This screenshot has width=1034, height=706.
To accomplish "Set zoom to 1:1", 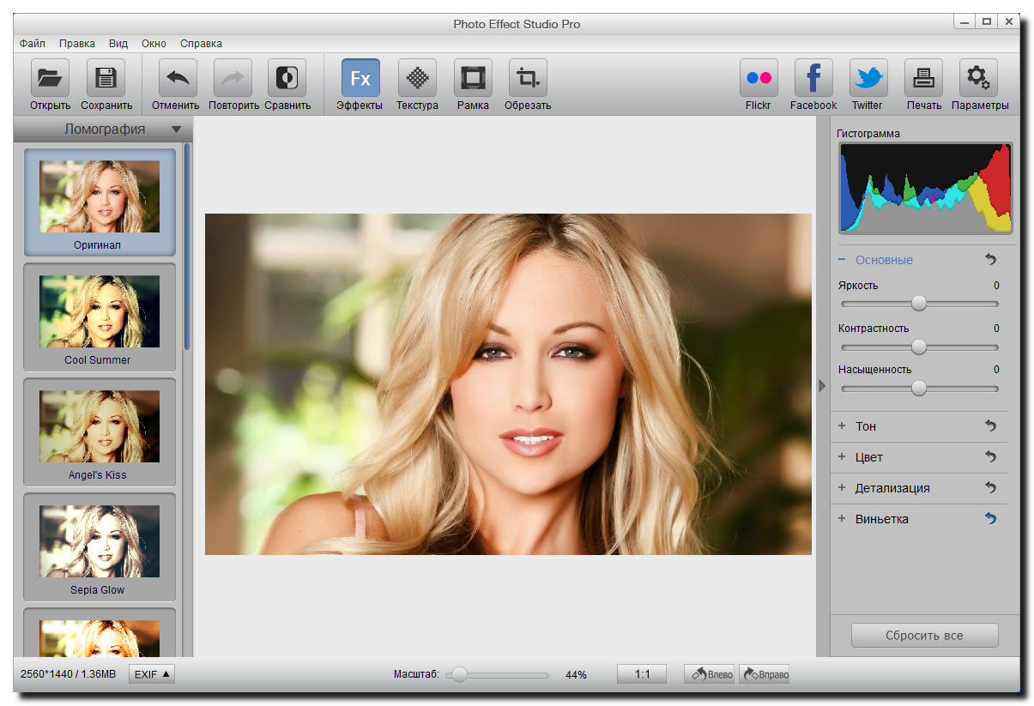I will 642,674.
